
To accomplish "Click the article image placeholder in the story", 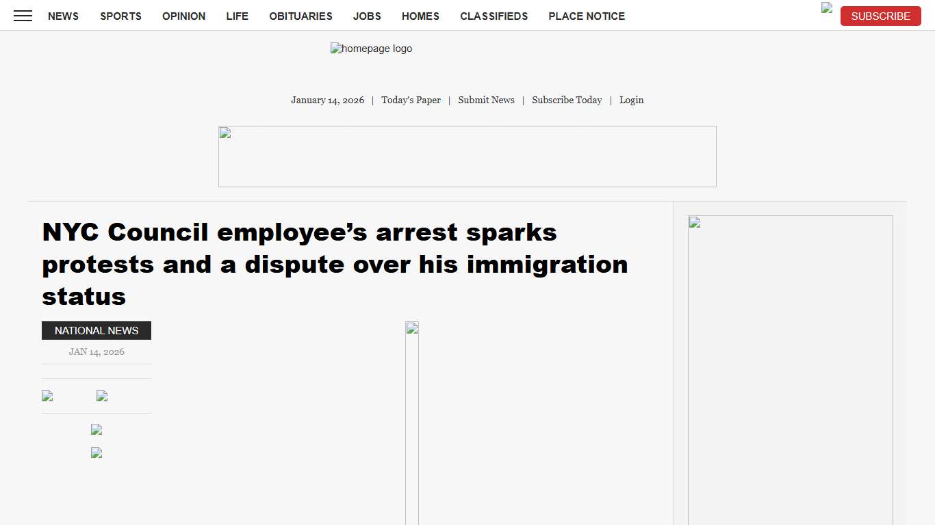I will 412,327.
